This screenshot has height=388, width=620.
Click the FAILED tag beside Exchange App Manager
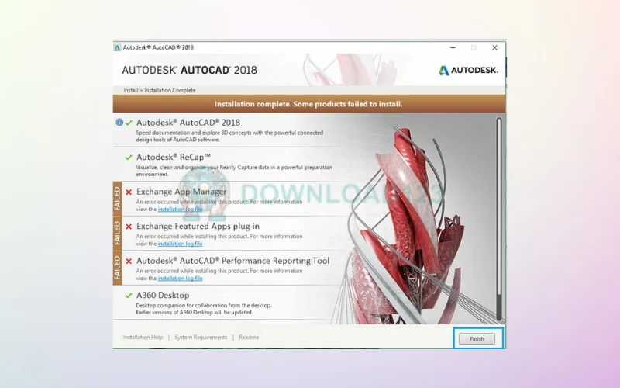[x=117, y=199]
